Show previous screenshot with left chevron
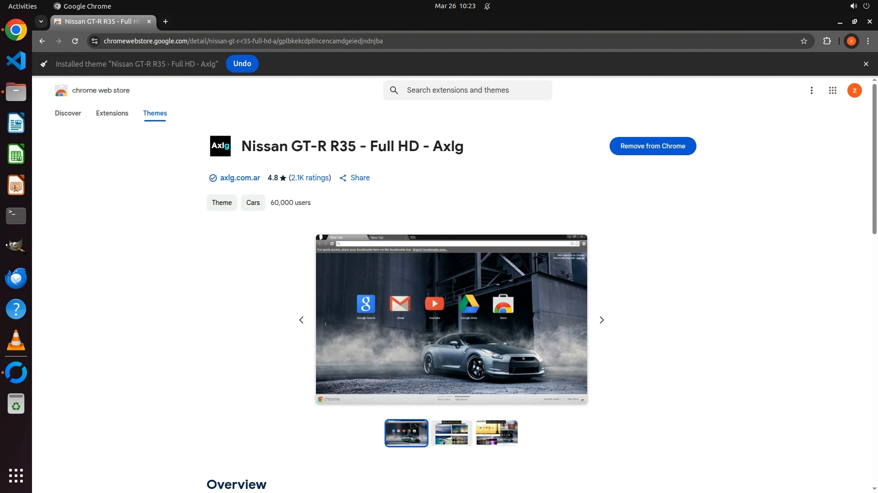 [301, 320]
